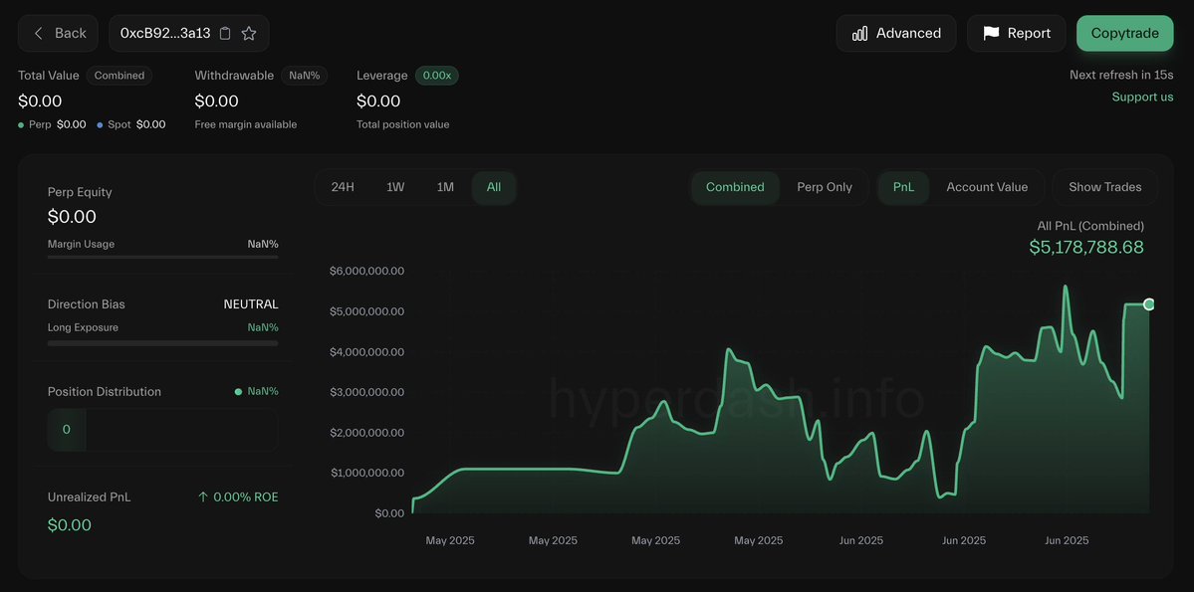Switch chart to Perp Only
The height and width of the screenshot is (592, 1194).
[x=825, y=187]
